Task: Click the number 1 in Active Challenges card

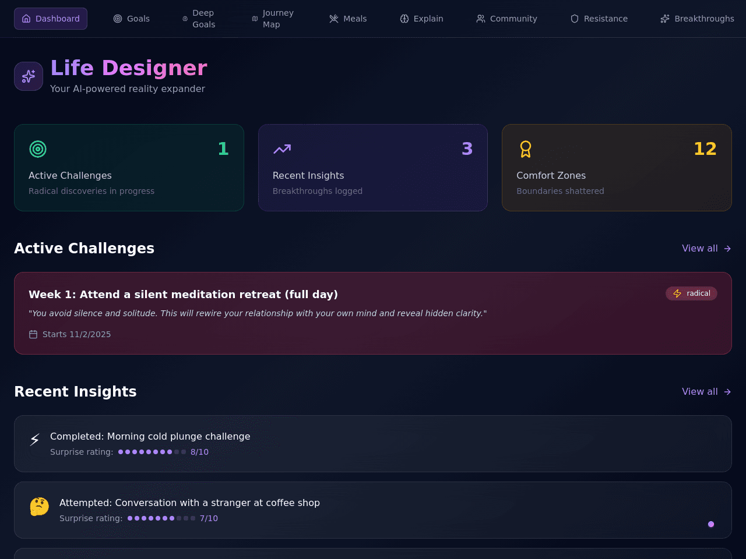Action: [x=223, y=149]
